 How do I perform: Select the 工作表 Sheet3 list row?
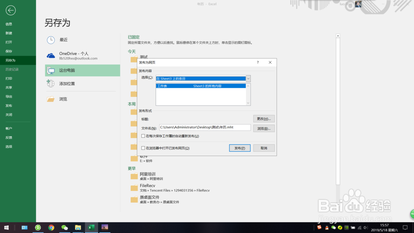pyautogui.click(x=201, y=86)
